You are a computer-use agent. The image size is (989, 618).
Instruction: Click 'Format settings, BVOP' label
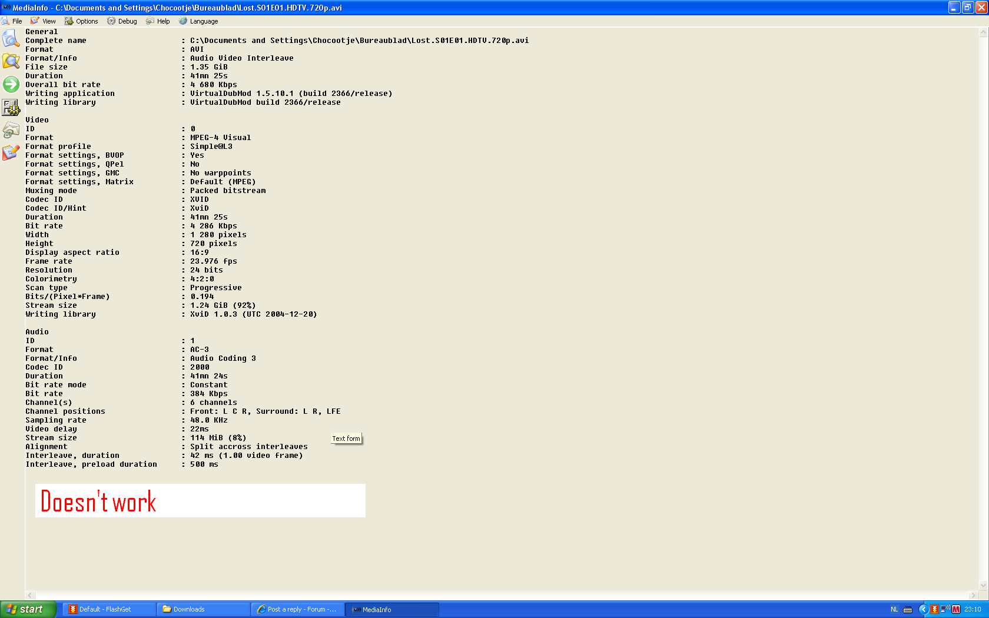(75, 155)
